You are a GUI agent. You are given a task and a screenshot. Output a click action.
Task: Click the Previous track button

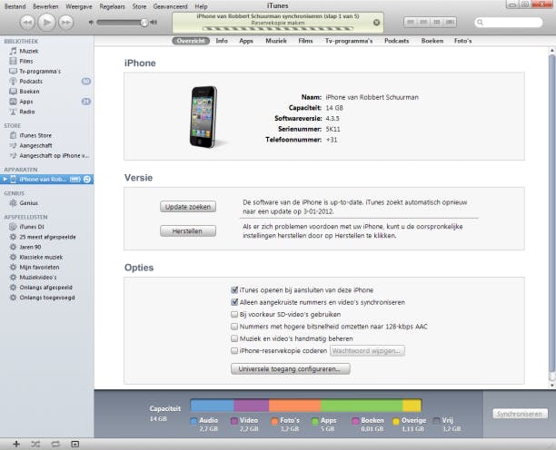(x=27, y=23)
